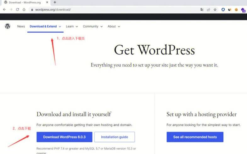Click 'For anyone looking for the simplest way' text
The image size is (247, 154).
click(x=204, y=125)
